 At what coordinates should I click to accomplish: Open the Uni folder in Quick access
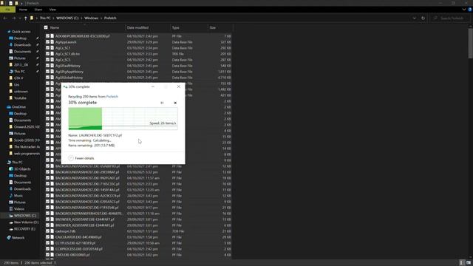click(x=16, y=85)
